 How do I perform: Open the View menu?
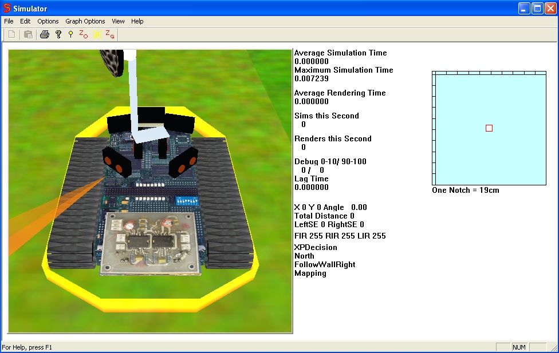(x=118, y=21)
